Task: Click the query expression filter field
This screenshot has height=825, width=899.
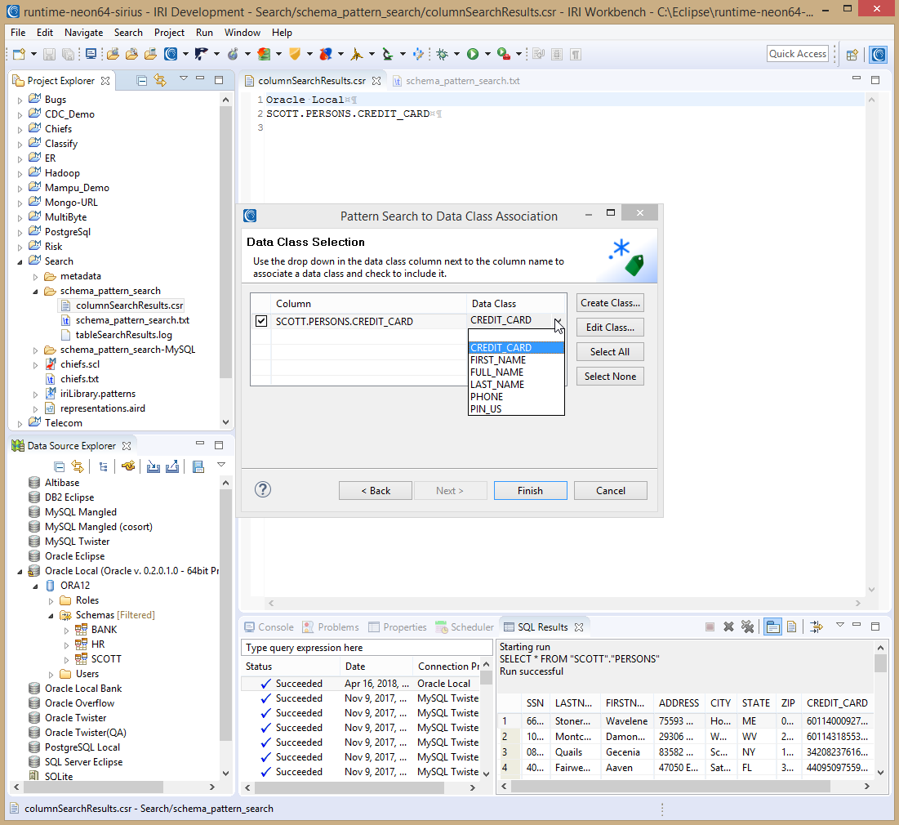Action: [367, 647]
